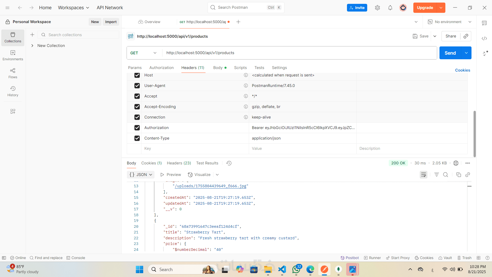Disable the Content-Type header checkbox

137,138
